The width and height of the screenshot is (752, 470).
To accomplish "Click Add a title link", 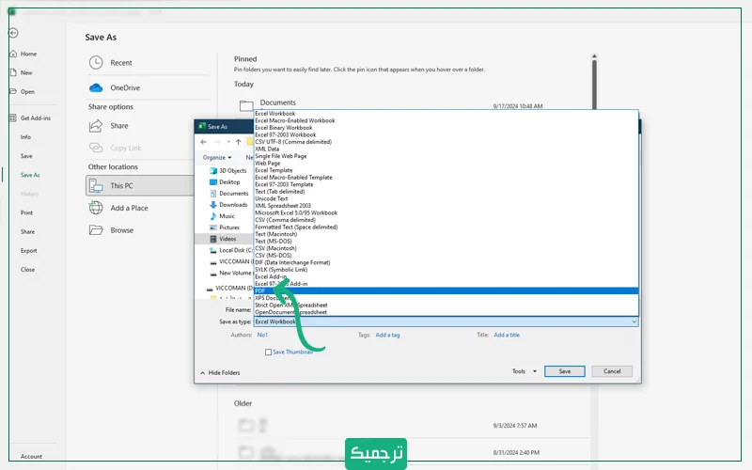I will tap(507, 336).
